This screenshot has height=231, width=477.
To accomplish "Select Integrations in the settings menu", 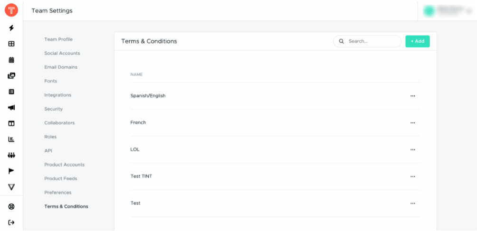I will tap(58, 95).
